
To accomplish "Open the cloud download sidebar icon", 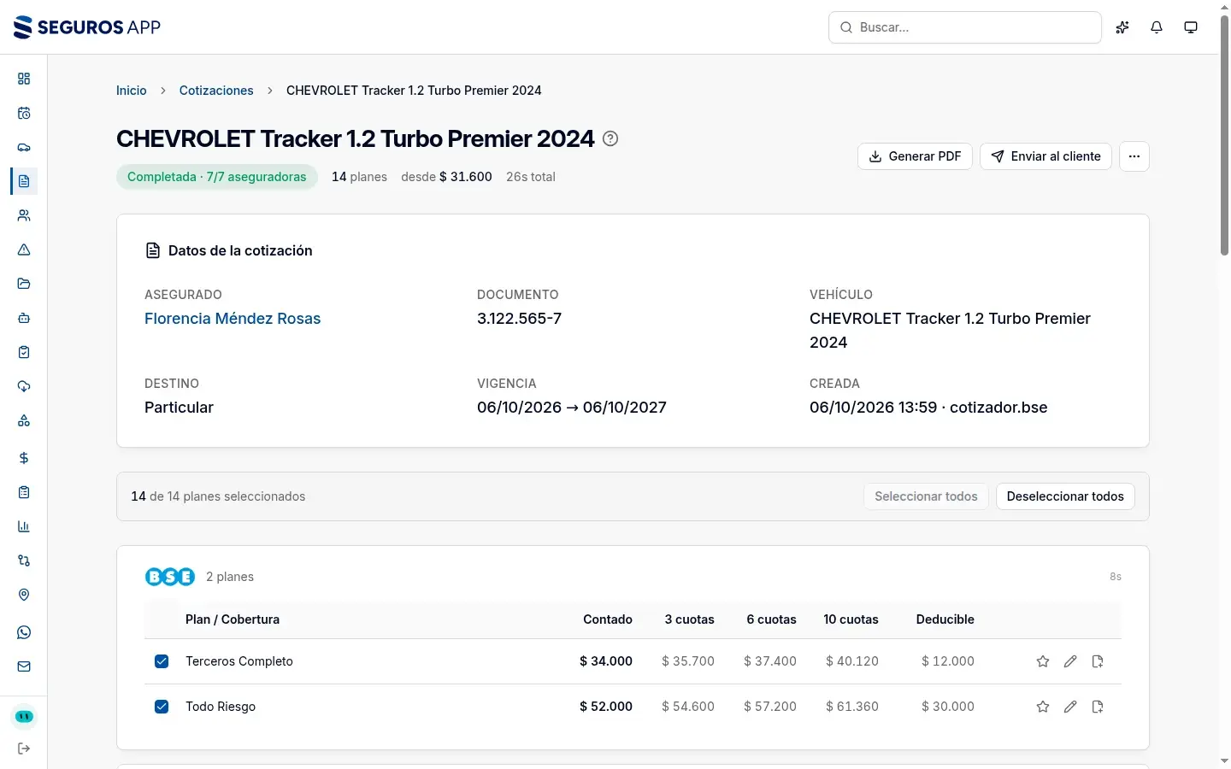I will (24, 386).
